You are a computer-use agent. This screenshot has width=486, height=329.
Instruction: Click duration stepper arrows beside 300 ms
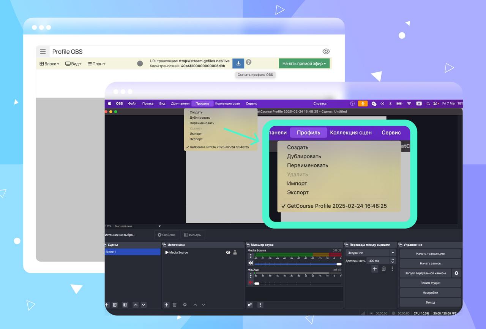(x=393, y=261)
